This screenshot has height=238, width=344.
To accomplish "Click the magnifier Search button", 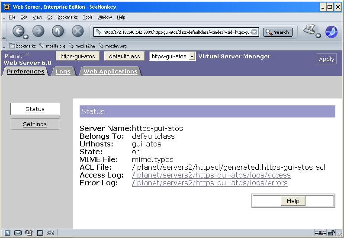I will (278, 32).
